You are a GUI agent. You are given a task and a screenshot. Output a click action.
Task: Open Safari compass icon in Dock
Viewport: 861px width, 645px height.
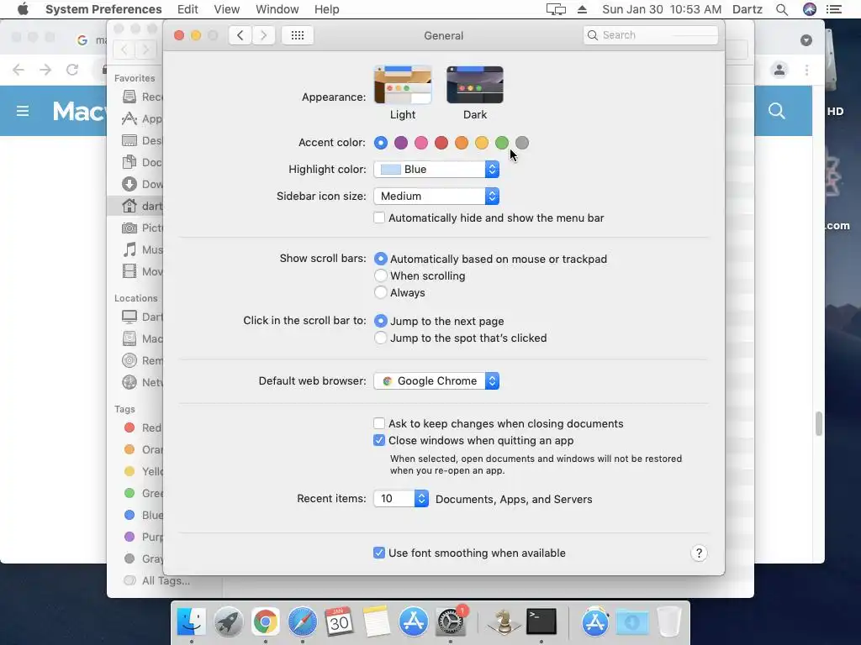pyautogui.click(x=302, y=621)
